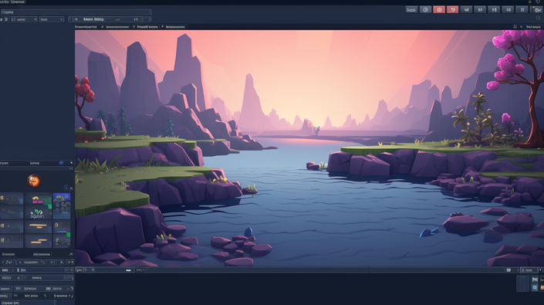Click the orange round character avatar icon
This screenshot has width=544, height=305.
pyautogui.click(x=34, y=181)
